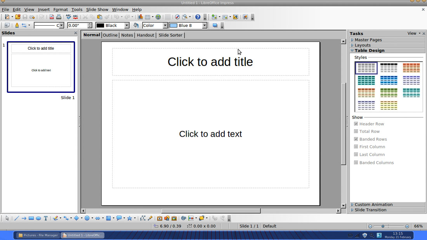Click the Spelling check icon
427x240 pixels.
(68, 17)
